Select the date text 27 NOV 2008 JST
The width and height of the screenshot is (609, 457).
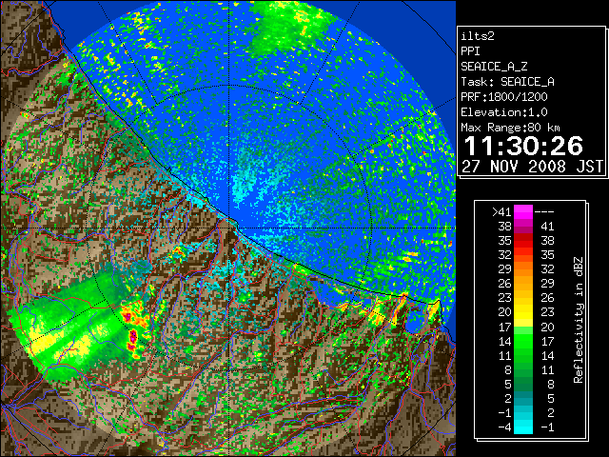pyautogui.click(x=532, y=167)
